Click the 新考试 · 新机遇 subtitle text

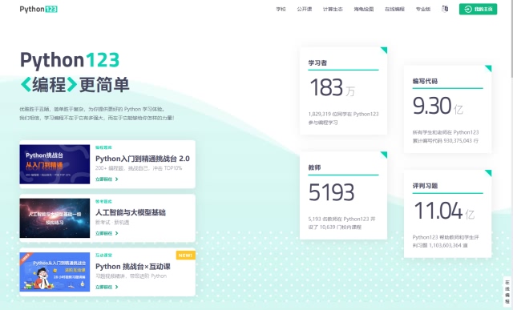click(112, 223)
